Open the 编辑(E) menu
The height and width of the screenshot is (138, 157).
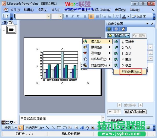pyautogui.click(x=29, y=10)
